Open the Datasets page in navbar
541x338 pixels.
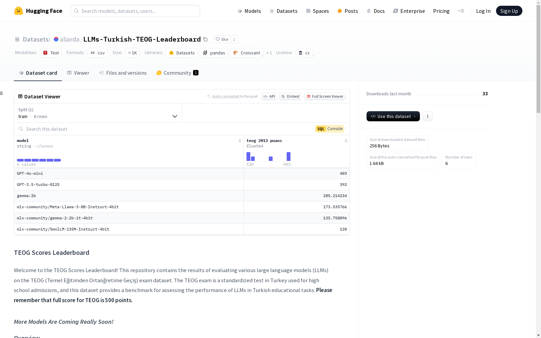283,11
